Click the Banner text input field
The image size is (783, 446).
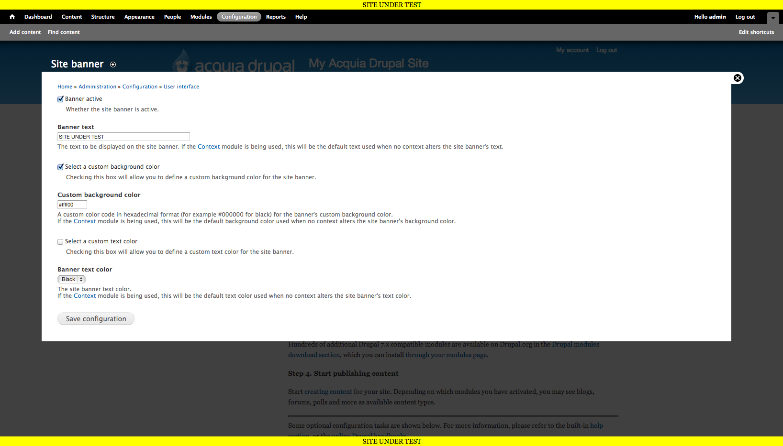click(x=123, y=137)
